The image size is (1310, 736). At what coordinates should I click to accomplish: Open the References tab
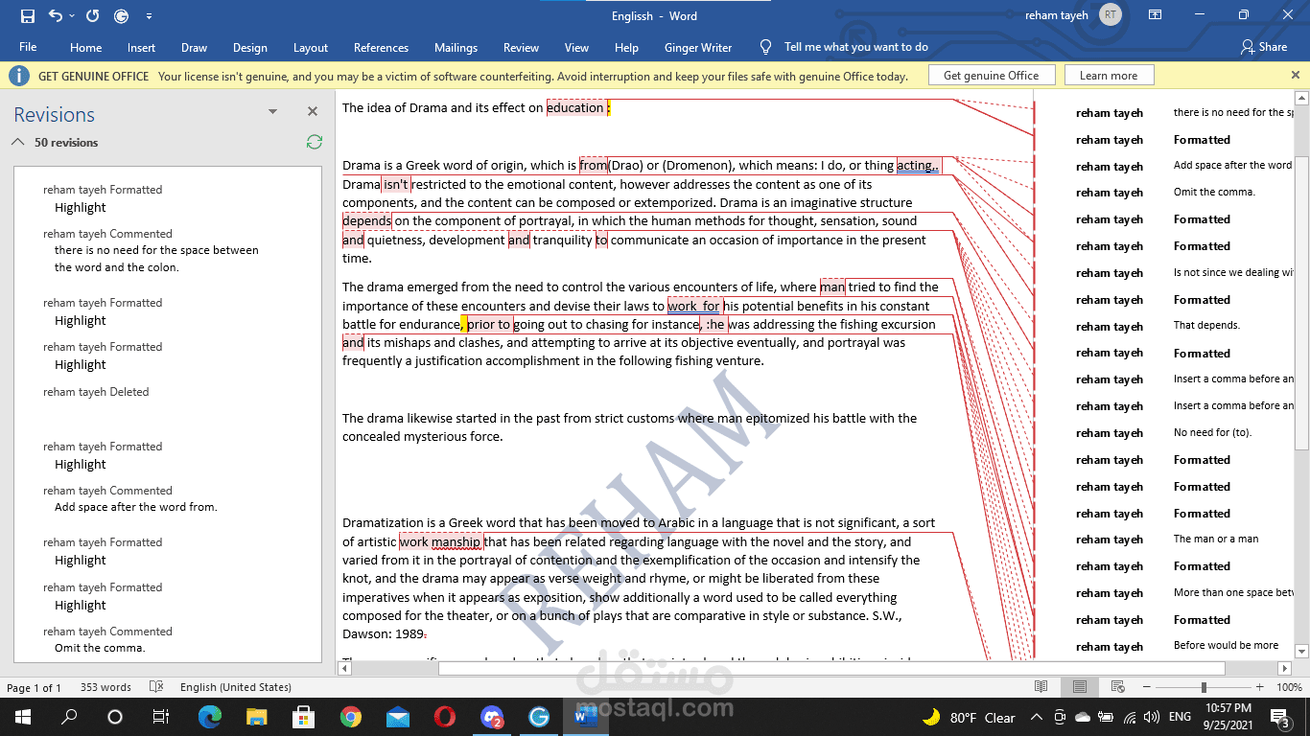click(x=381, y=47)
